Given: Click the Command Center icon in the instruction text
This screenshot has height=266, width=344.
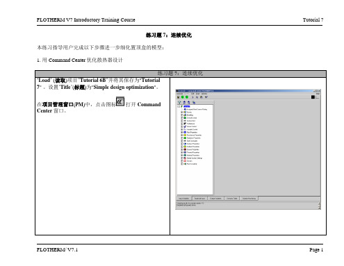Looking at the screenshot, I should point(120,101).
